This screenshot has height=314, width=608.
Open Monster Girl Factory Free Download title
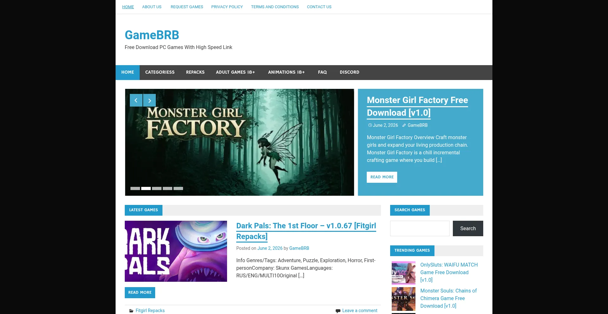pyautogui.click(x=417, y=107)
